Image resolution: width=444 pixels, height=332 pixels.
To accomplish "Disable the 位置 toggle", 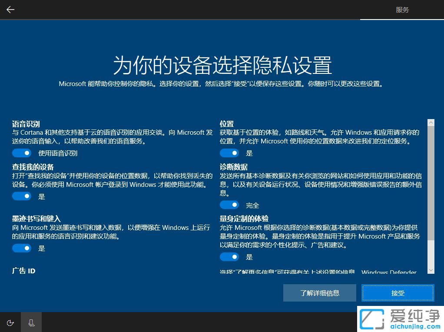I will coord(229,153).
